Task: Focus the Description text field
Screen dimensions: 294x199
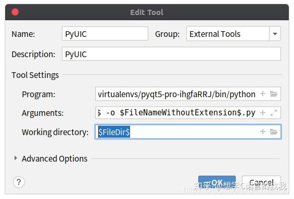Action: (x=171, y=54)
